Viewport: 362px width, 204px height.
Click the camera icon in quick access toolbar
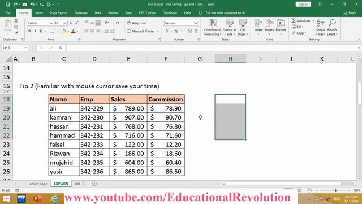point(24,5)
